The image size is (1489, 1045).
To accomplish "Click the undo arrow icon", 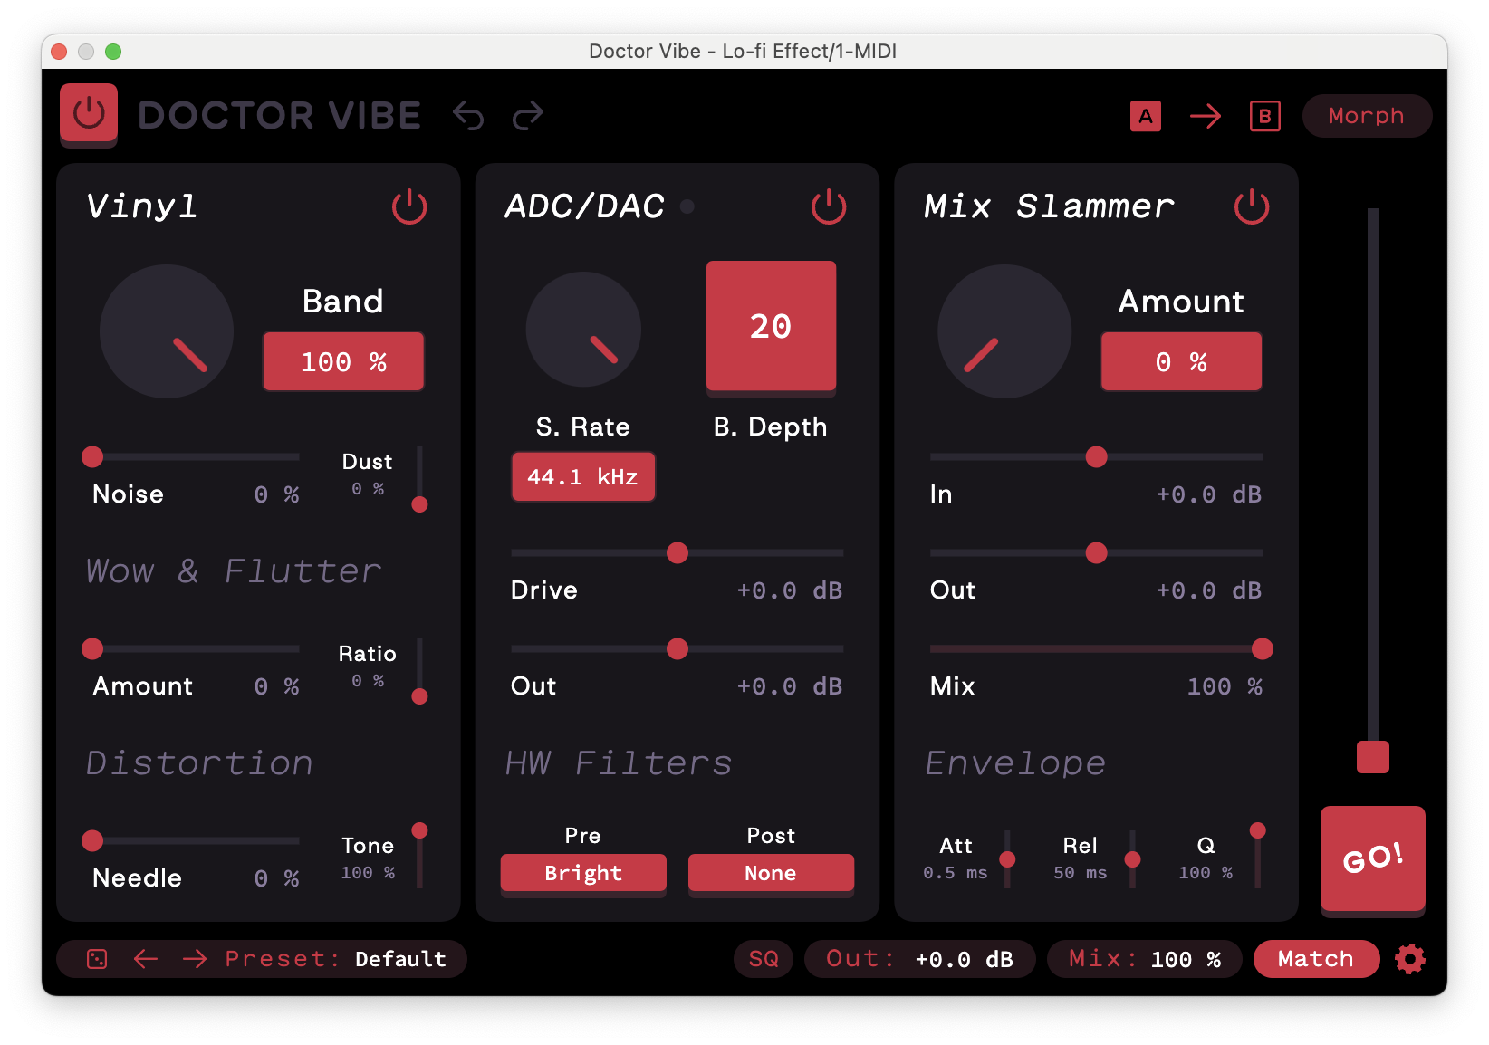I will click(468, 116).
